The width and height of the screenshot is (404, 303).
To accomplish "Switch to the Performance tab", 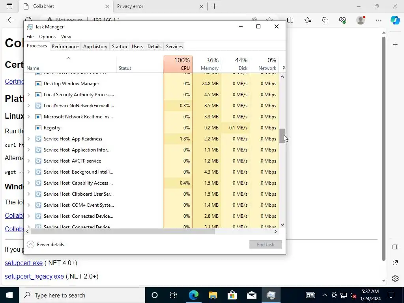I will coord(65,47).
